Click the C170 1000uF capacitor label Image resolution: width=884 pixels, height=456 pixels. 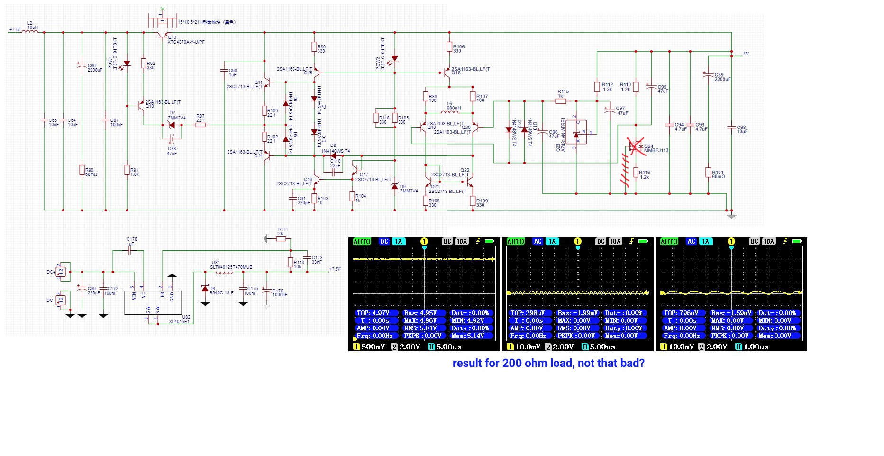coord(279,293)
